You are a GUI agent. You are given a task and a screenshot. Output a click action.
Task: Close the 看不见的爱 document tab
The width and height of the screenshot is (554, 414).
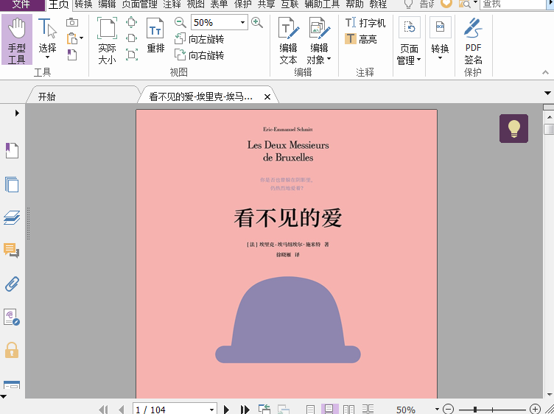pos(267,97)
